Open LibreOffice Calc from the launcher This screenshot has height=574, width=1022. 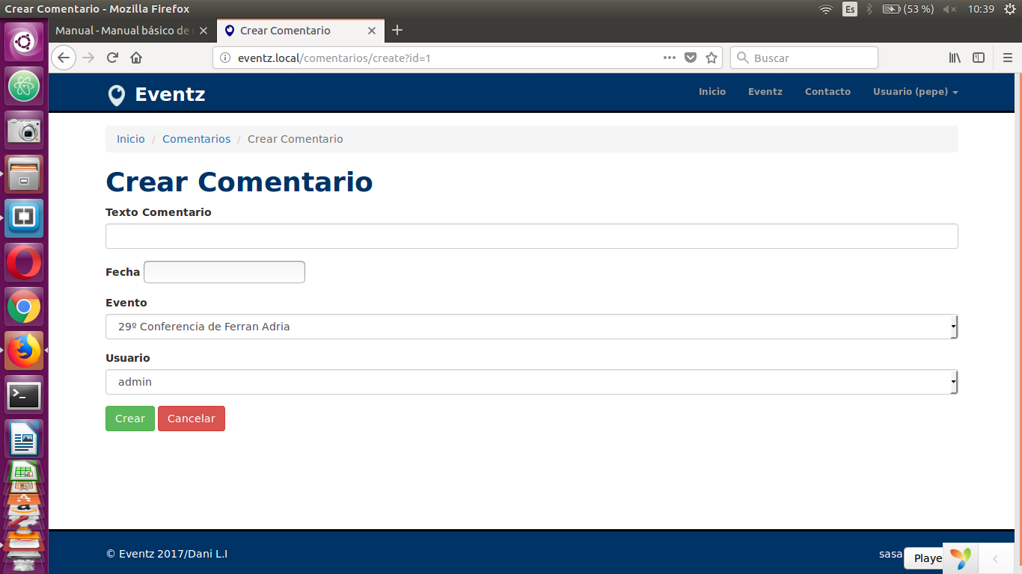25,471
